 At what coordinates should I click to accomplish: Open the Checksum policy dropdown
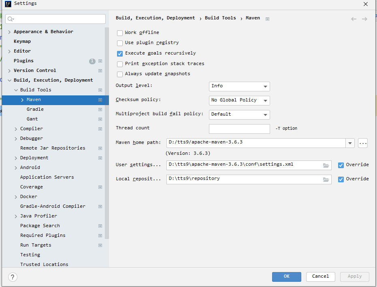(x=239, y=101)
